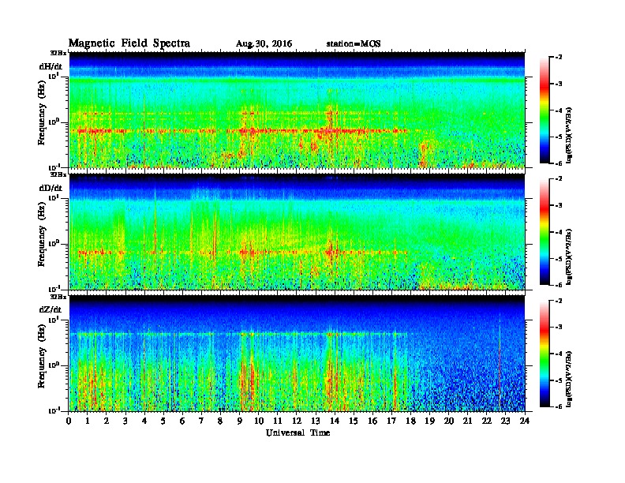The image size is (625, 483).
Task: Click hour tick label "2" on time axis
Action: point(107,421)
